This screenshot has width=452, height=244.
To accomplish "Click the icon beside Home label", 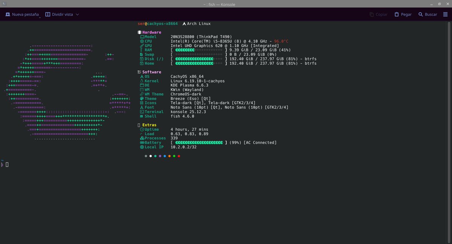I will [x=142, y=64].
